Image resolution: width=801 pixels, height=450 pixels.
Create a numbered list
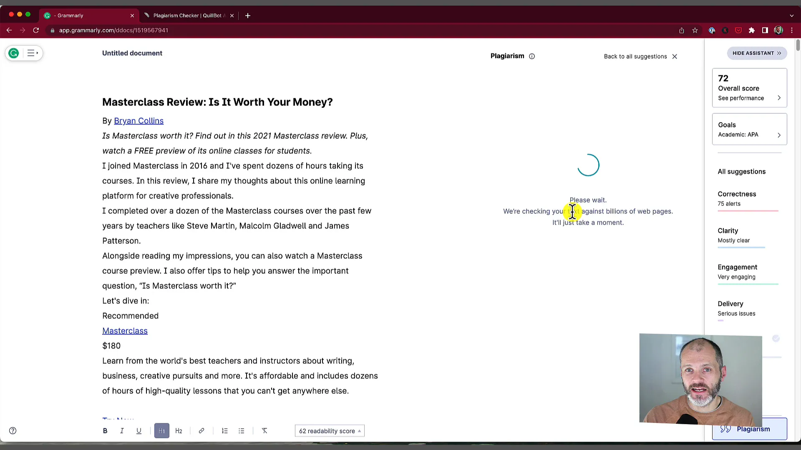(x=225, y=431)
